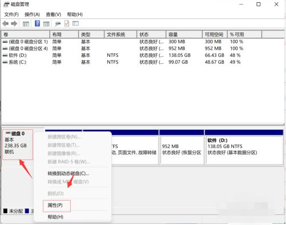Choose 帮助(H) in the context menu

tap(55, 217)
